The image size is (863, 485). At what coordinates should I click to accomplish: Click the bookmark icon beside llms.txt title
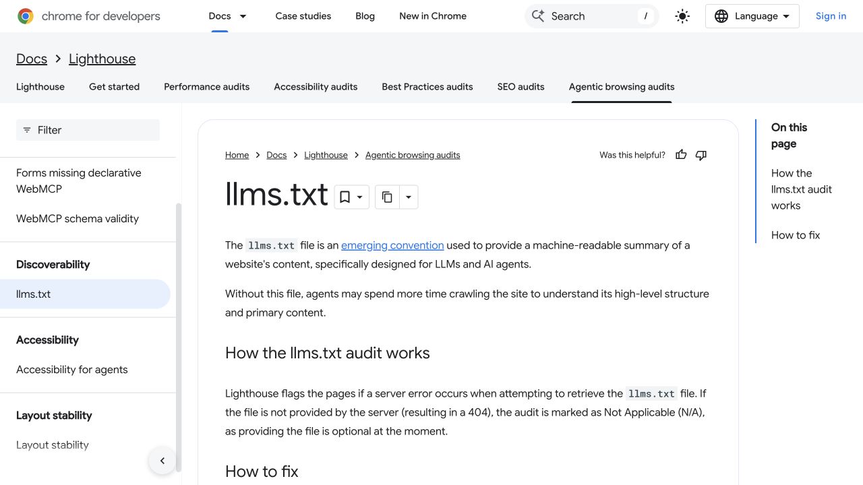click(x=345, y=197)
